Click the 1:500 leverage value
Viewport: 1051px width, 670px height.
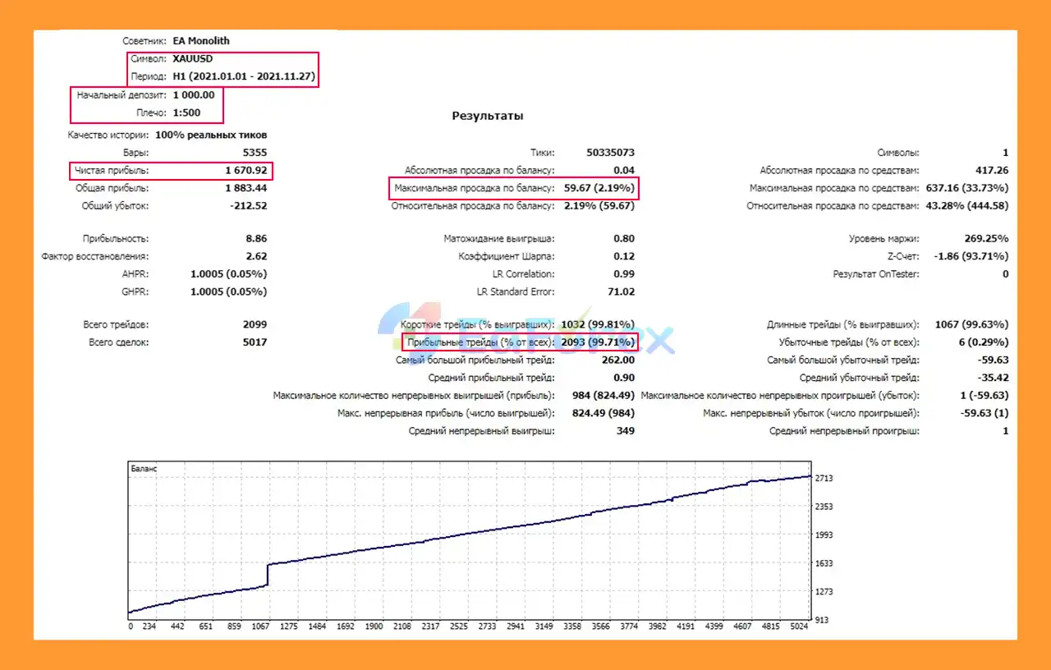tap(186, 113)
